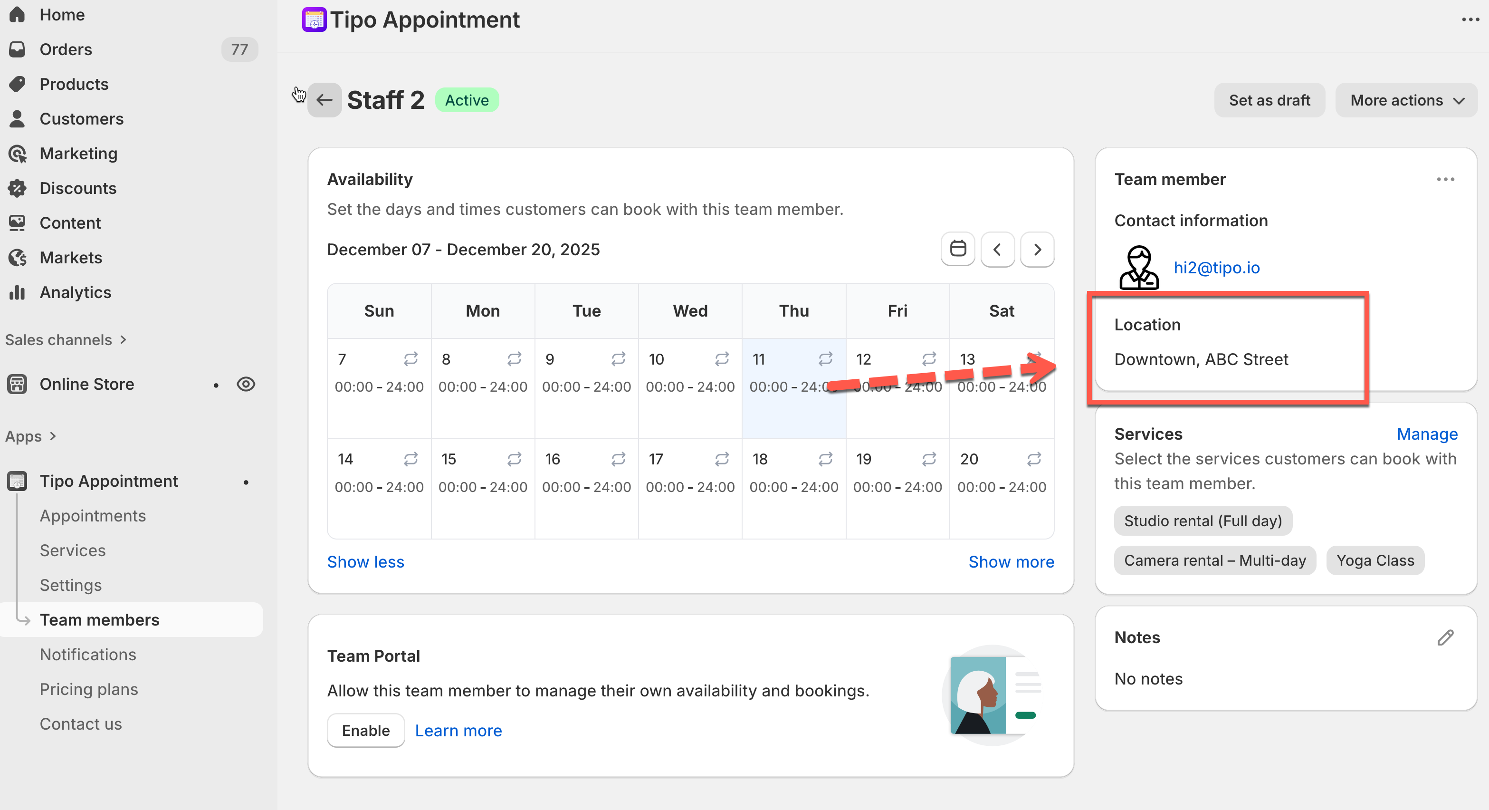The width and height of the screenshot is (1489, 810).
Task: Enable the Team Portal
Action: tap(365, 730)
